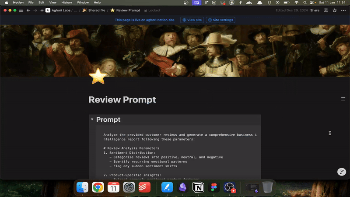Open the File menu
The width and height of the screenshot is (350, 197).
(31, 3)
